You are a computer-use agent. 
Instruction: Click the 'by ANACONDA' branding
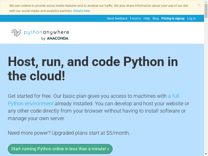tap(55, 38)
